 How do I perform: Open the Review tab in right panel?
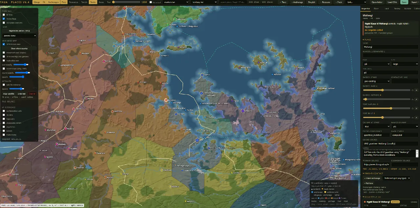[397, 9]
